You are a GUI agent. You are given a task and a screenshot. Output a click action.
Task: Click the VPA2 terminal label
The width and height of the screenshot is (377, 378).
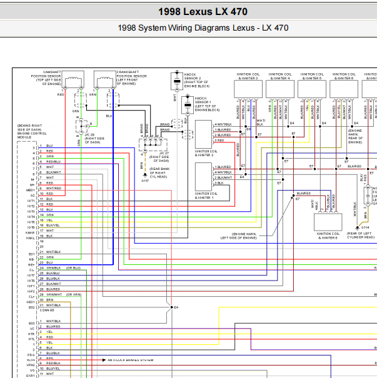tap(31, 365)
